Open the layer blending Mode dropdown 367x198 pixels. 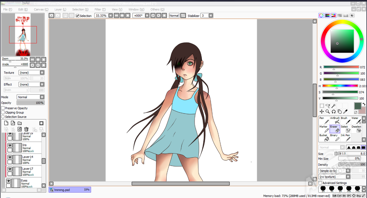[42, 97]
